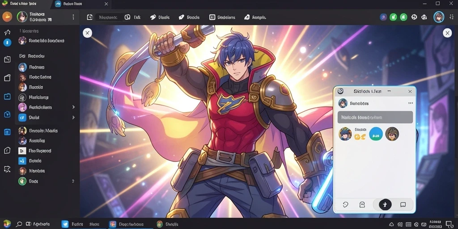
Task: Click the first green round icon in the top-right toolbar
Action: click(394, 17)
